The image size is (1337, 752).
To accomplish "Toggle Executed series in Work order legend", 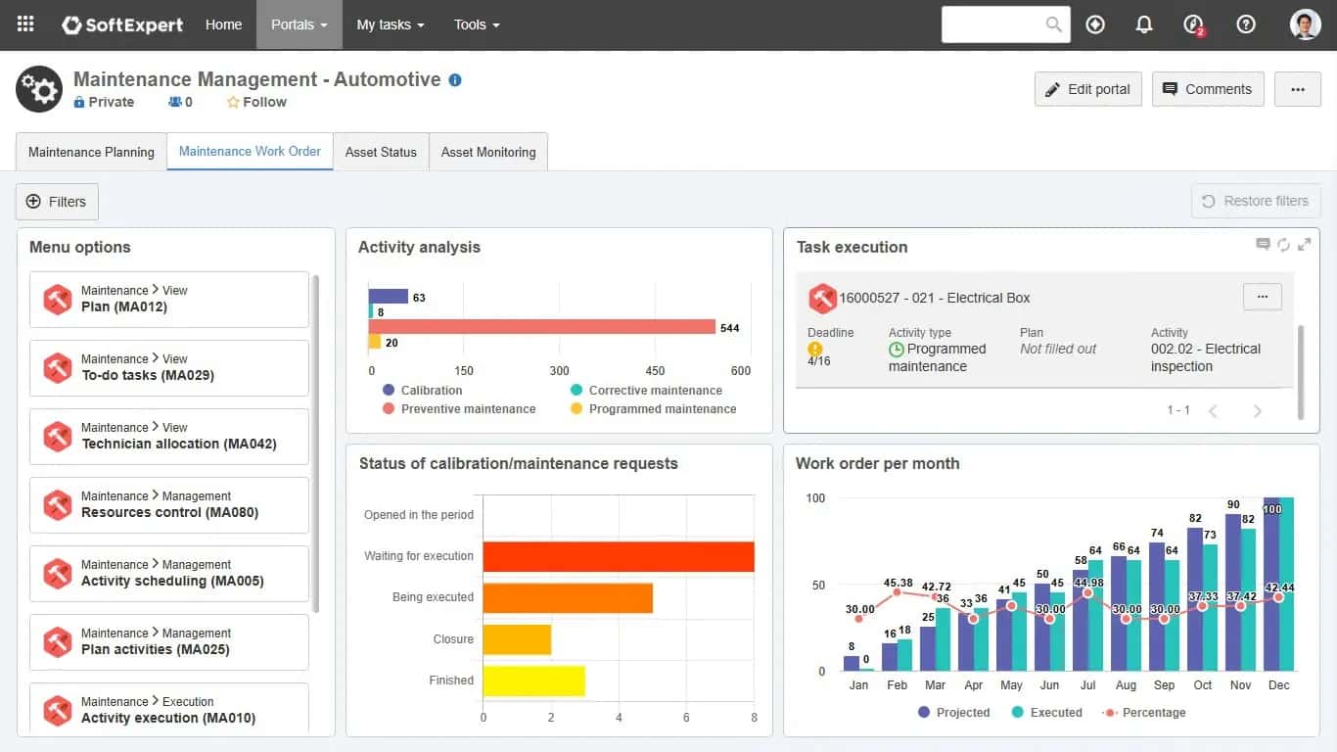I will 1046,713.
